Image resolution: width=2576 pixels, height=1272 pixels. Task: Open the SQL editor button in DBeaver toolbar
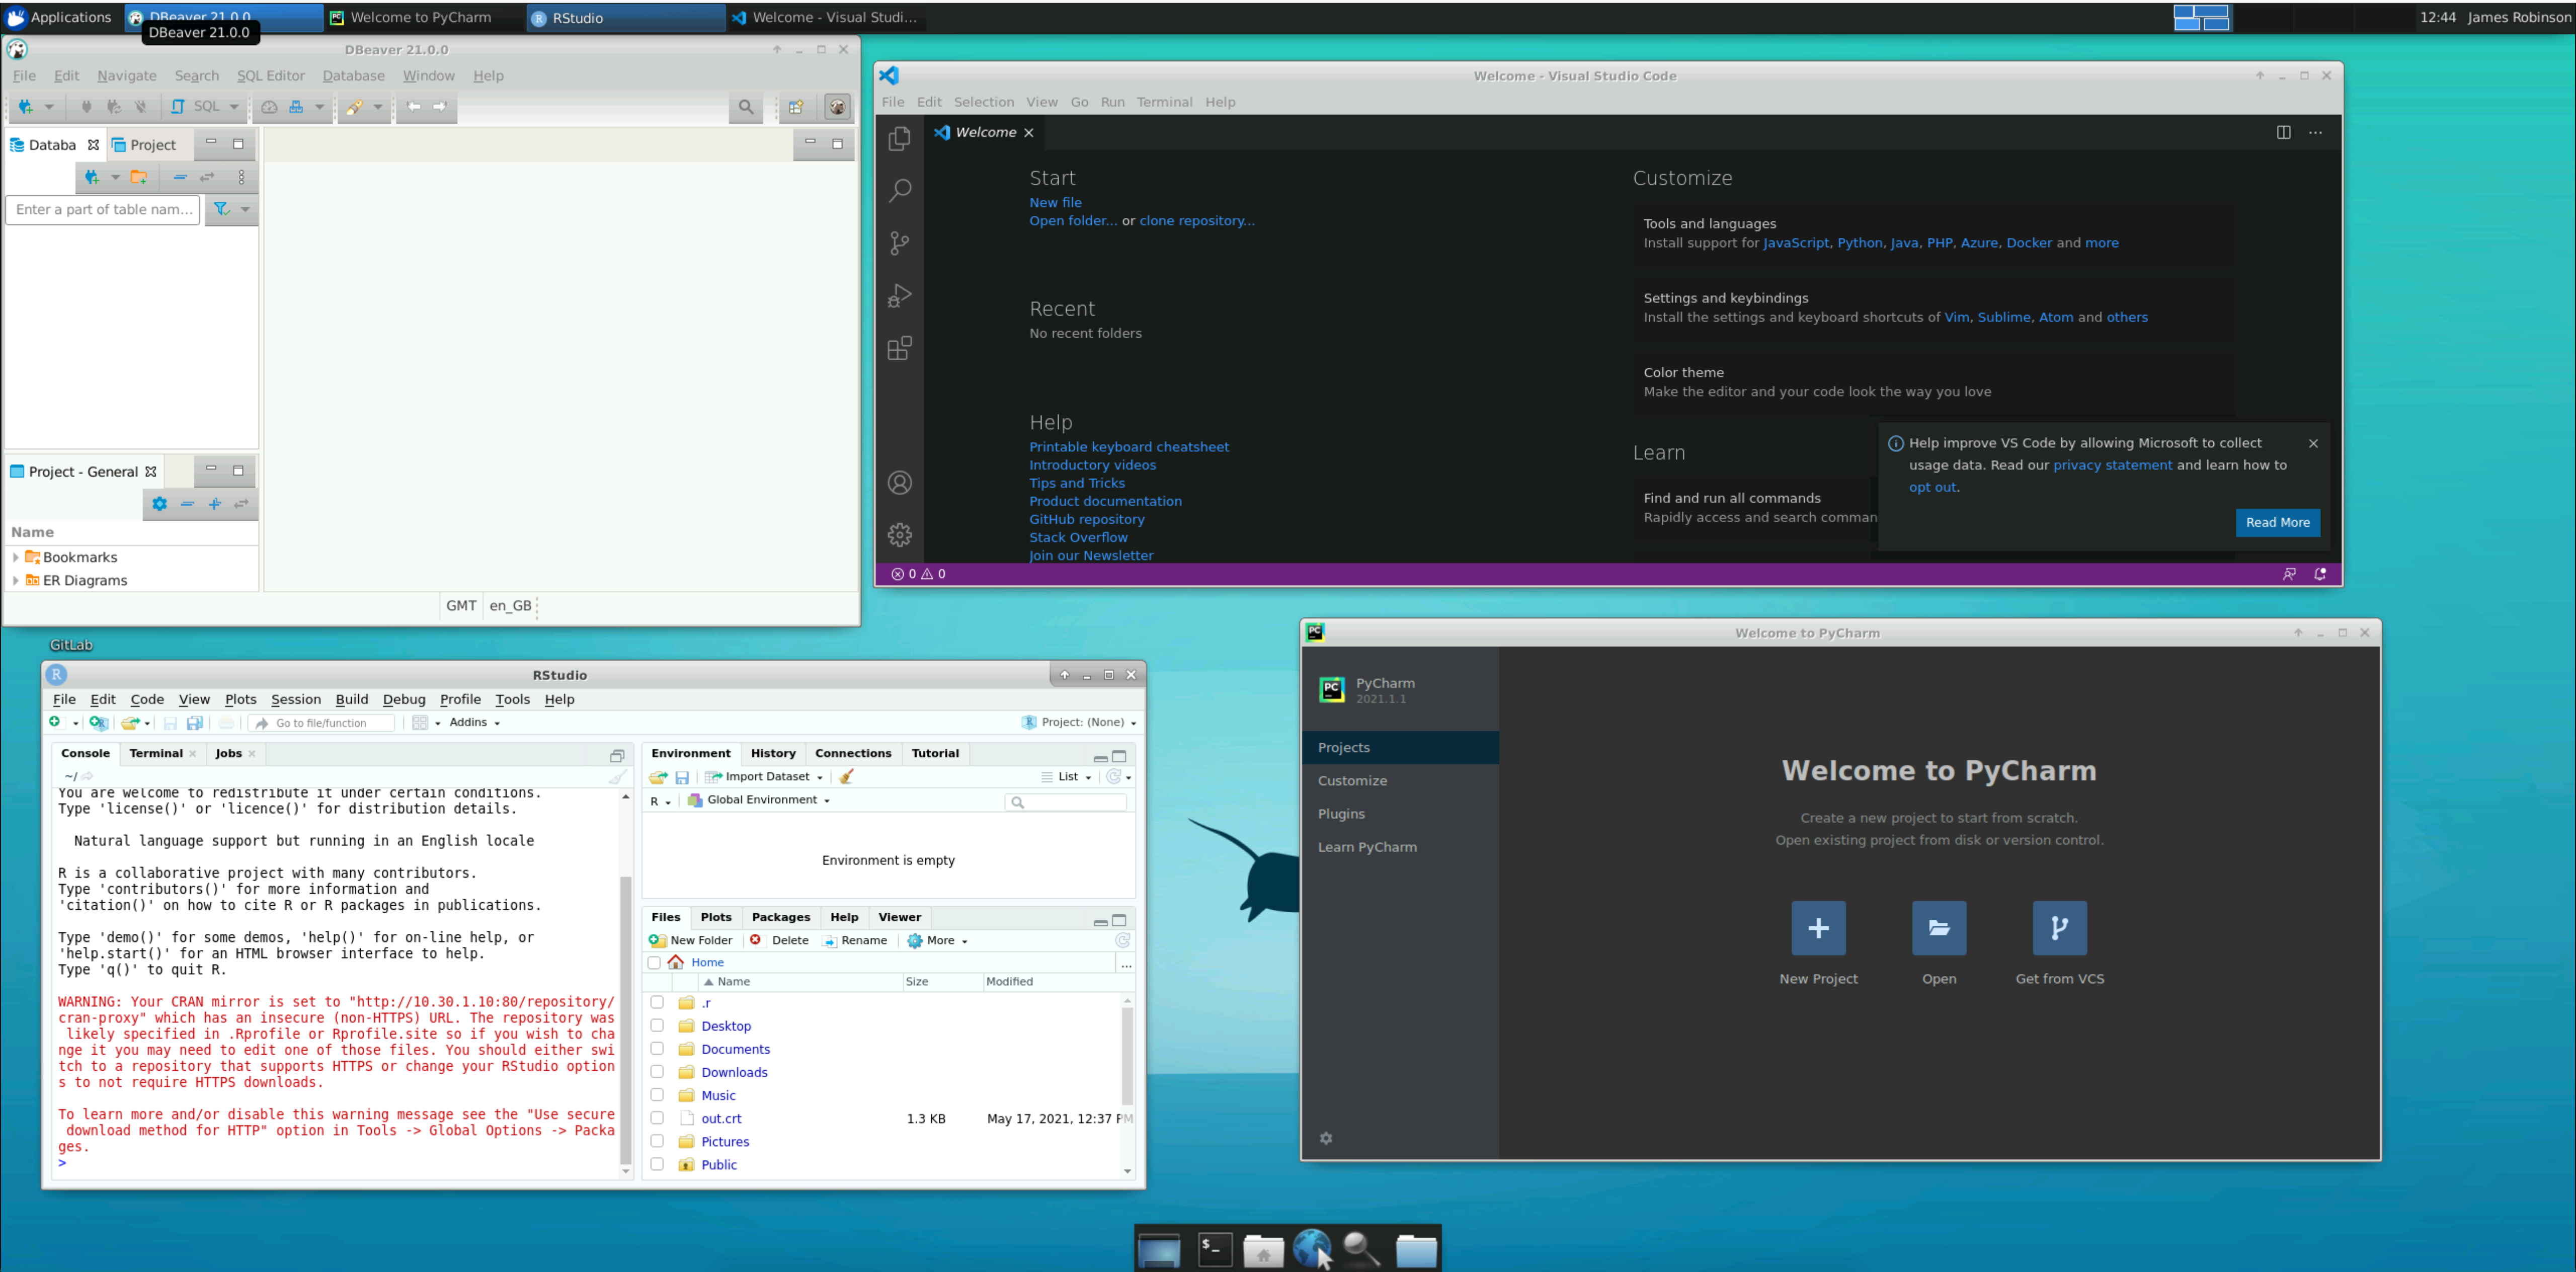pyautogui.click(x=197, y=107)
